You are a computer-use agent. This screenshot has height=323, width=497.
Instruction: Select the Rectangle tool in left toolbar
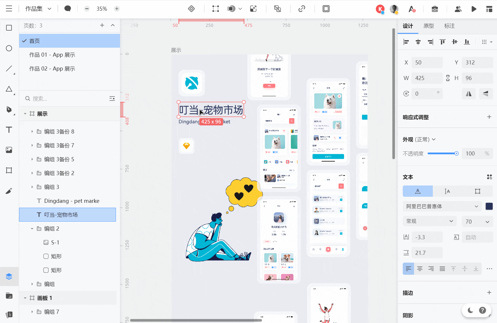point(9,28)
